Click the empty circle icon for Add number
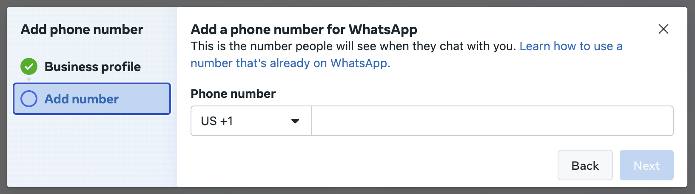The width and height of the screenshot is (695, 194). pos(29,99)
